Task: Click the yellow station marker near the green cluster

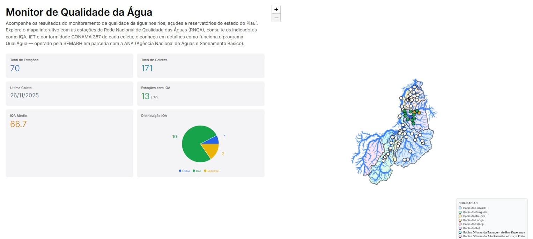Action: 419,112
